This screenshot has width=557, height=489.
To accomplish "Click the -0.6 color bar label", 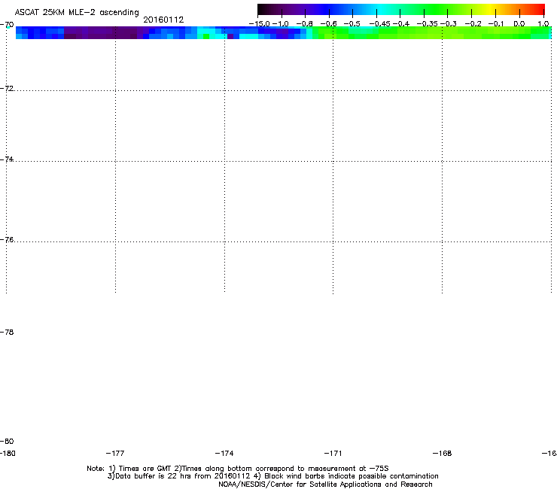I will (x=328, y=24).
